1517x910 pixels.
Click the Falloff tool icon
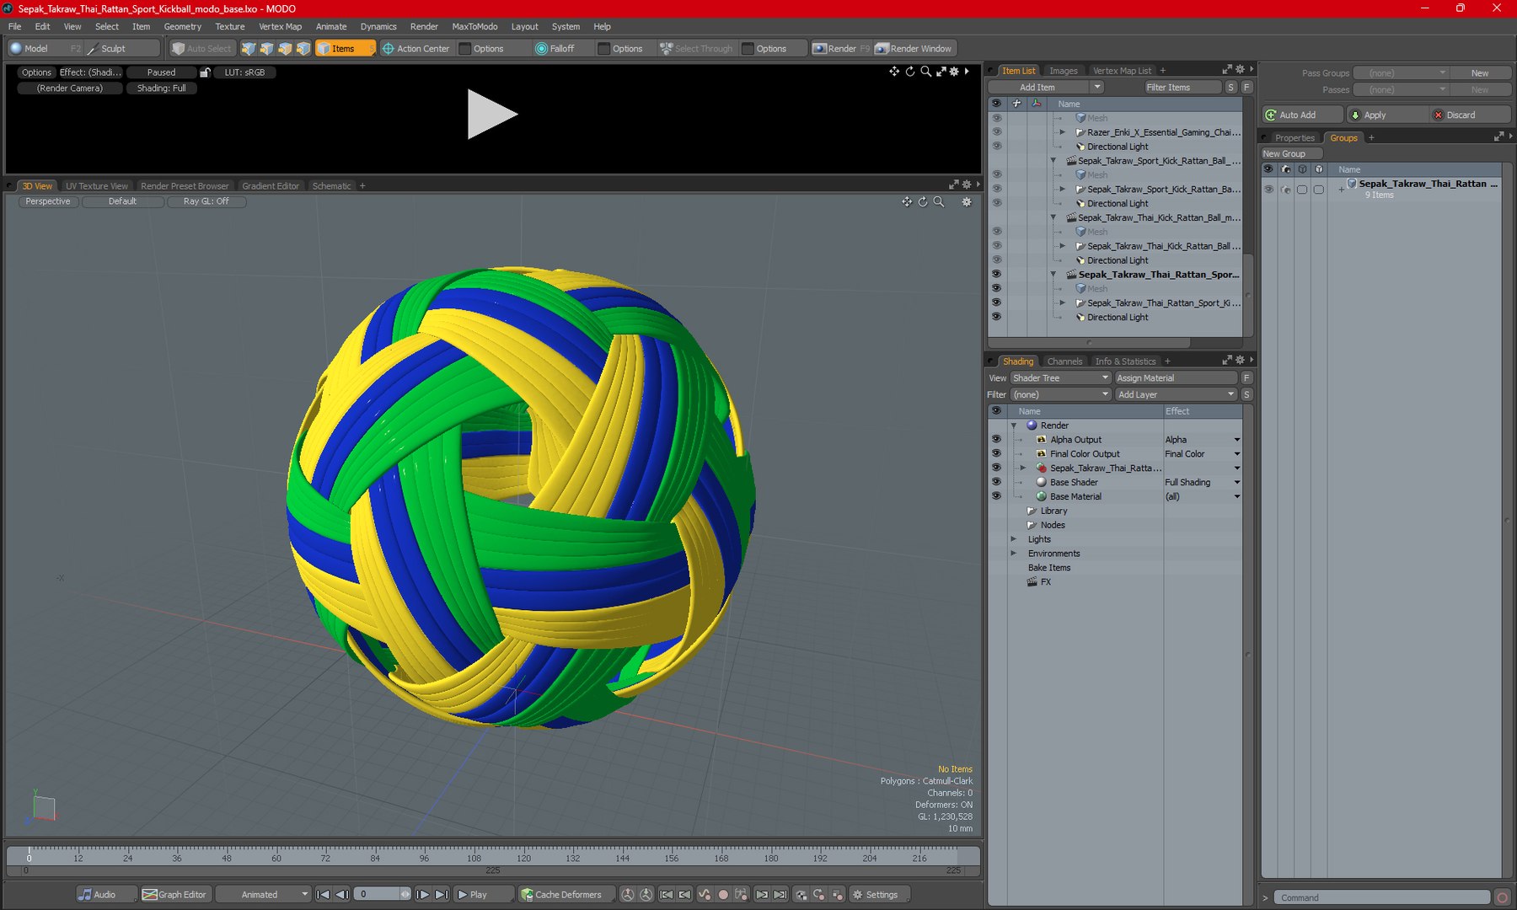point(541,49)
